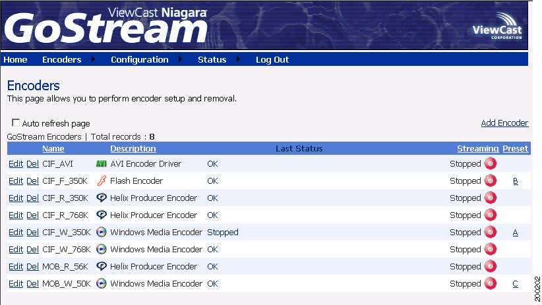Select the CIF_AVI encoder name
The height and width of the screenshot is (305, 542).
tap(58, 164)
